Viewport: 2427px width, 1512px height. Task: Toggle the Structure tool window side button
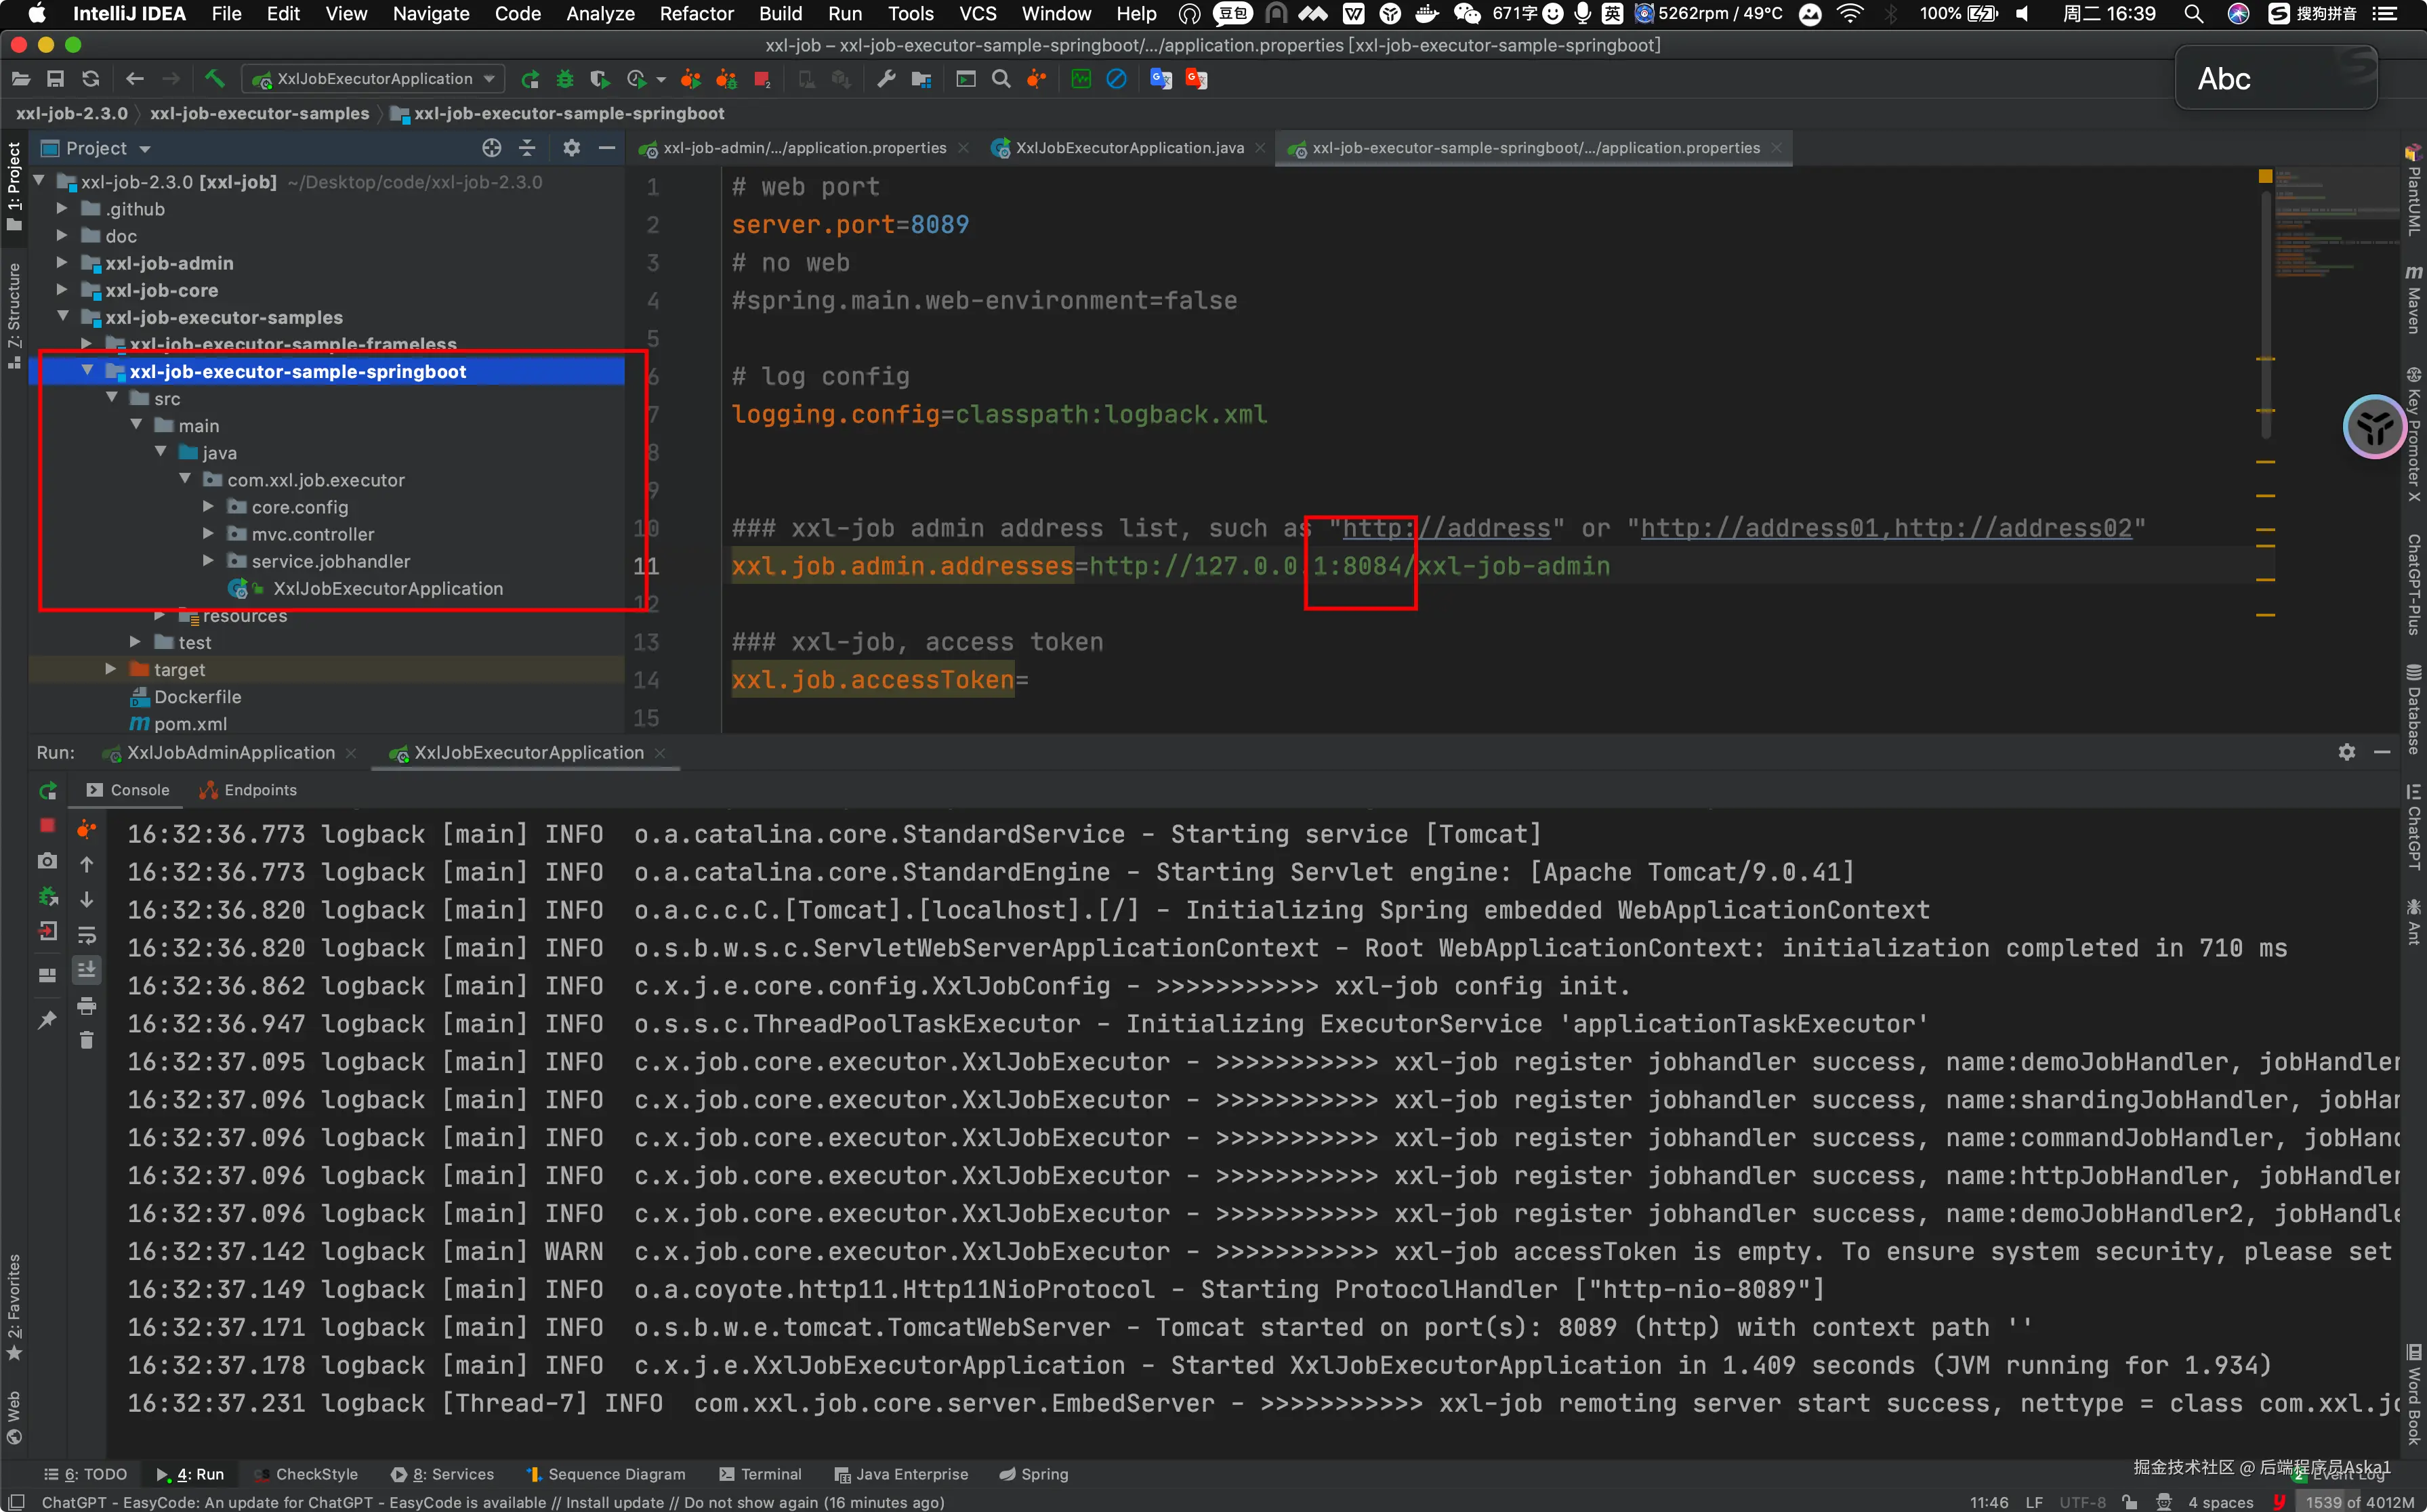click(14, 315)
